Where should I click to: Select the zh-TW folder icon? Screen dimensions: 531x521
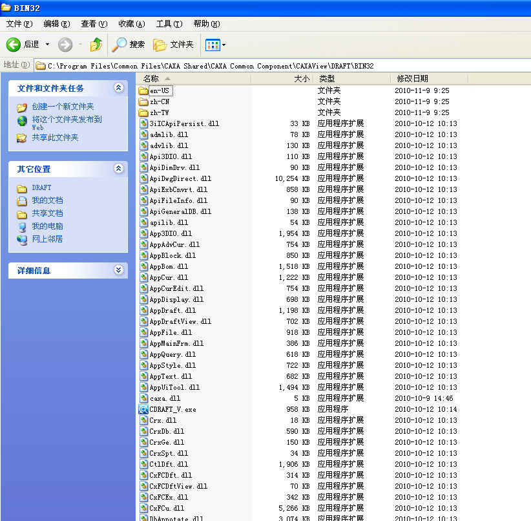pyautogui.click(x=143, y=112)
